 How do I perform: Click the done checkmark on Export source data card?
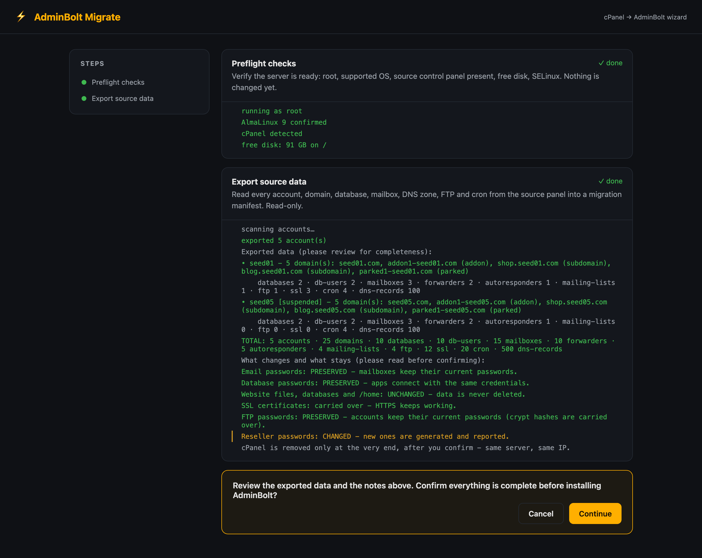[x=610, y=181]
